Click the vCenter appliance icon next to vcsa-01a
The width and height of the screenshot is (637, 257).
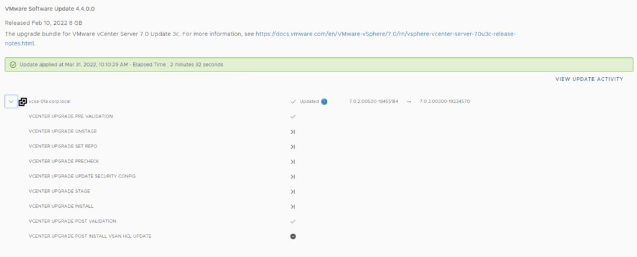pos(23,101)
